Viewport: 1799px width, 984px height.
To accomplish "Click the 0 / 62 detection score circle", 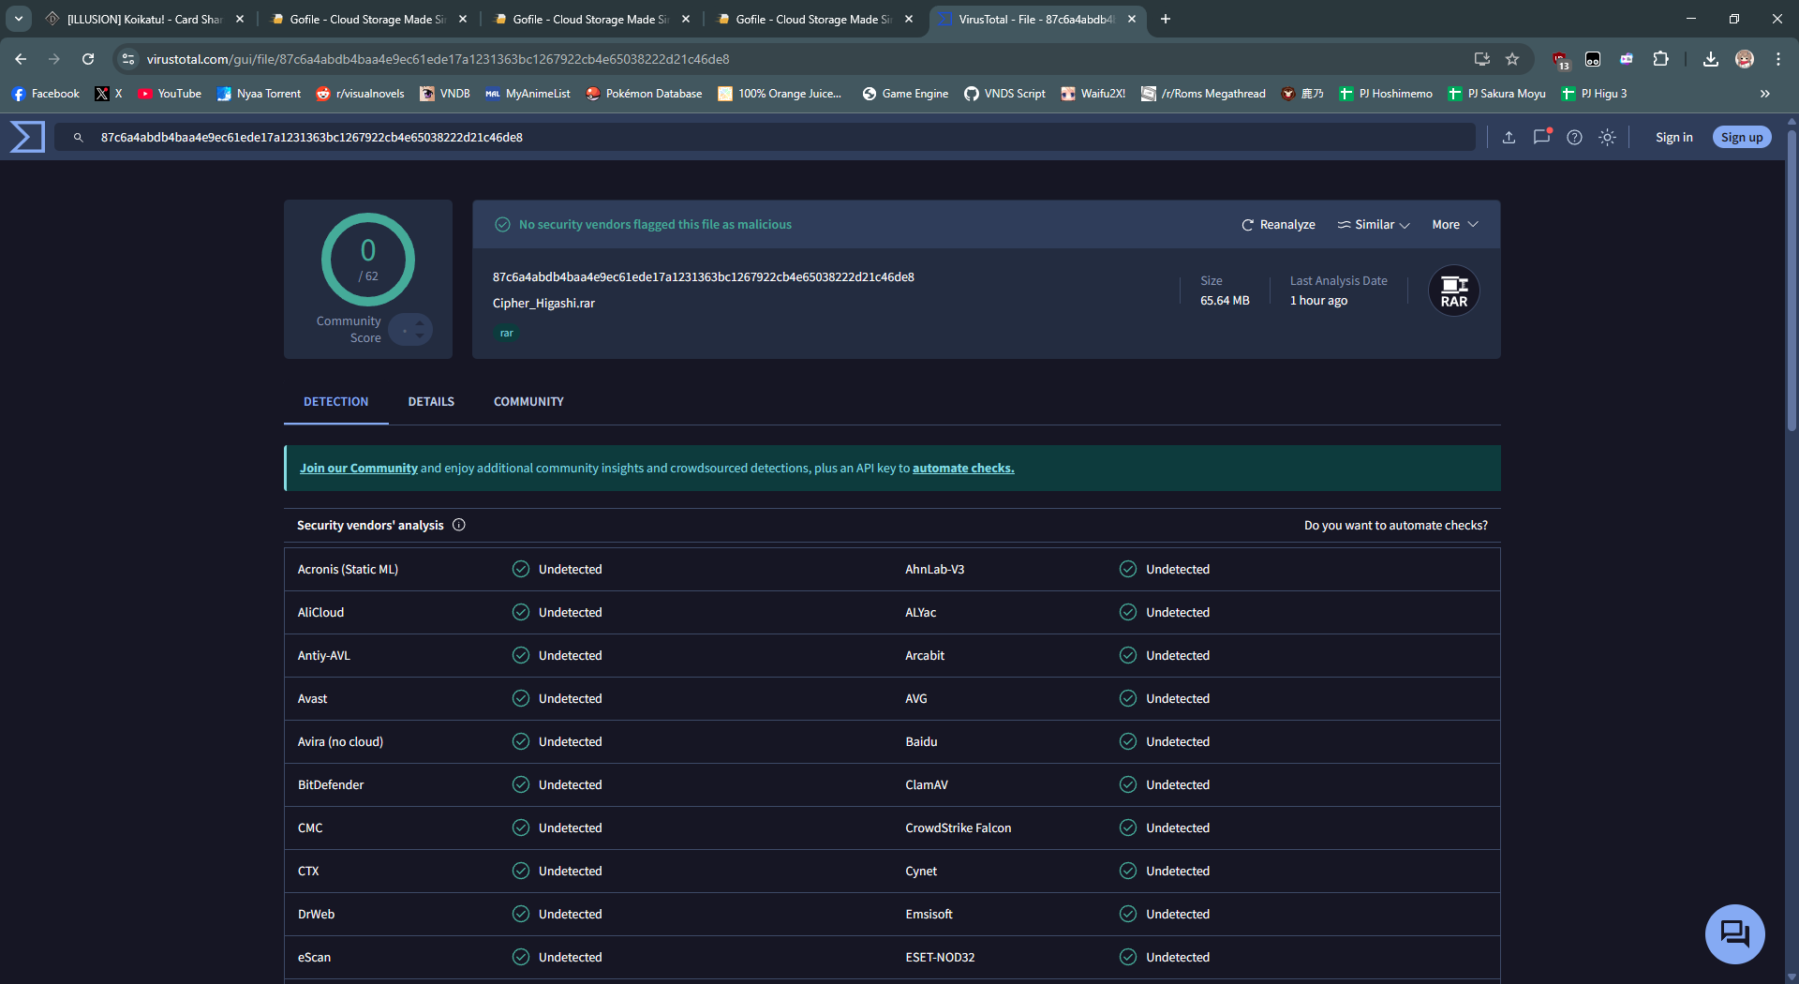I will (x=368, y=260).
